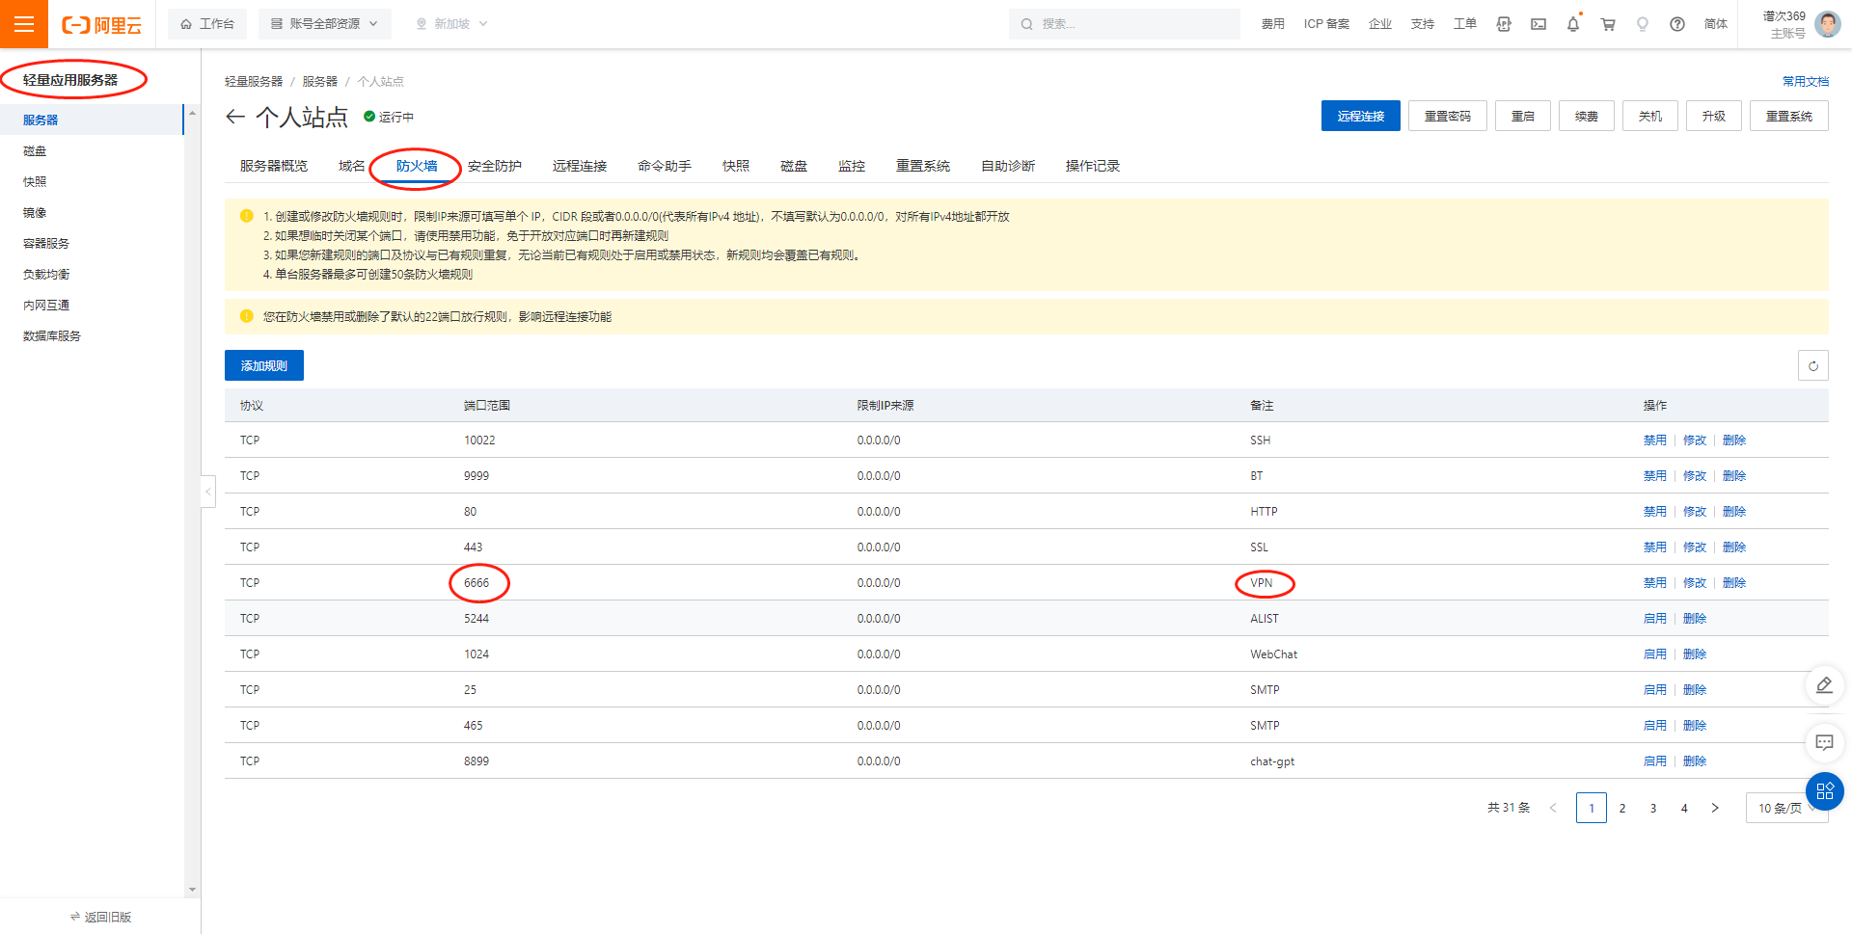Screen dimensions: 1852x934
Task: Collapse the left sidebar handle
Action: 207,492
